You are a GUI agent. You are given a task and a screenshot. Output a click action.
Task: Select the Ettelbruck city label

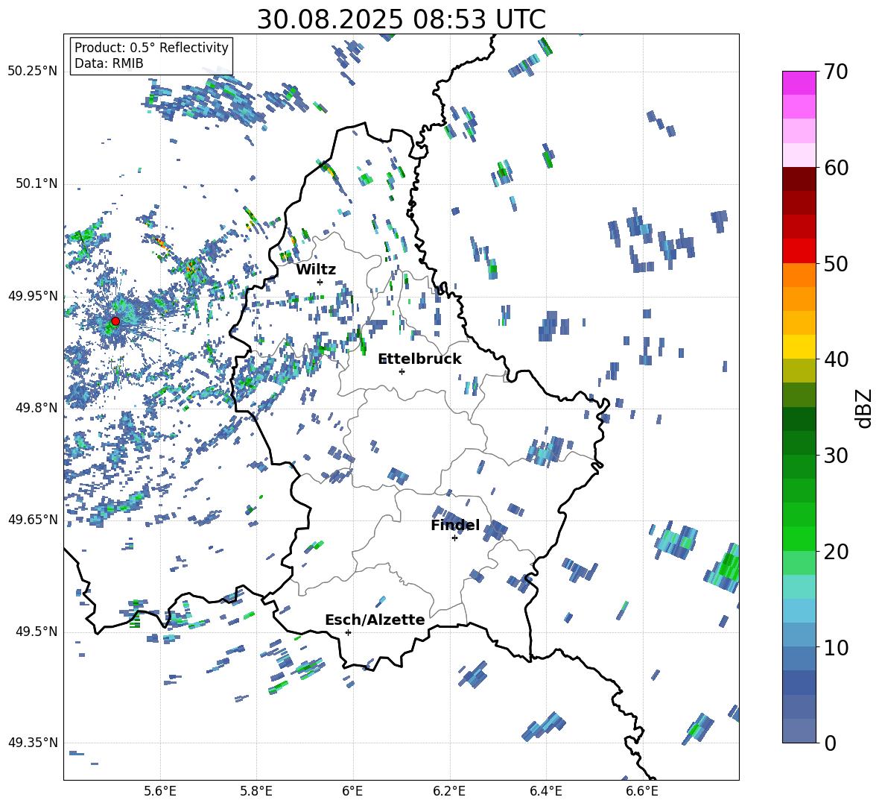[x=419, y=359]
